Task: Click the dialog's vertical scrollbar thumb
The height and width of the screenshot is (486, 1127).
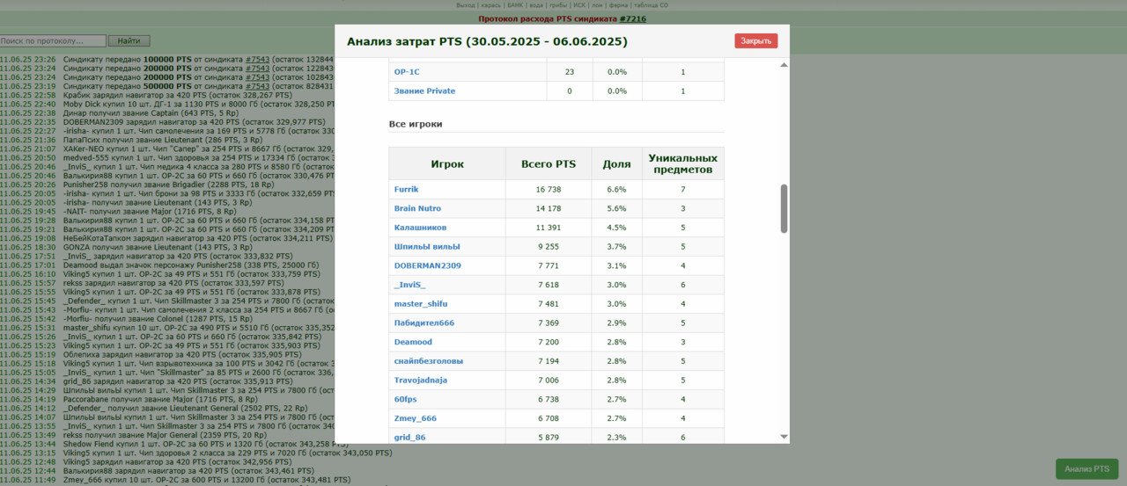Action: click(x=784, y=208)
